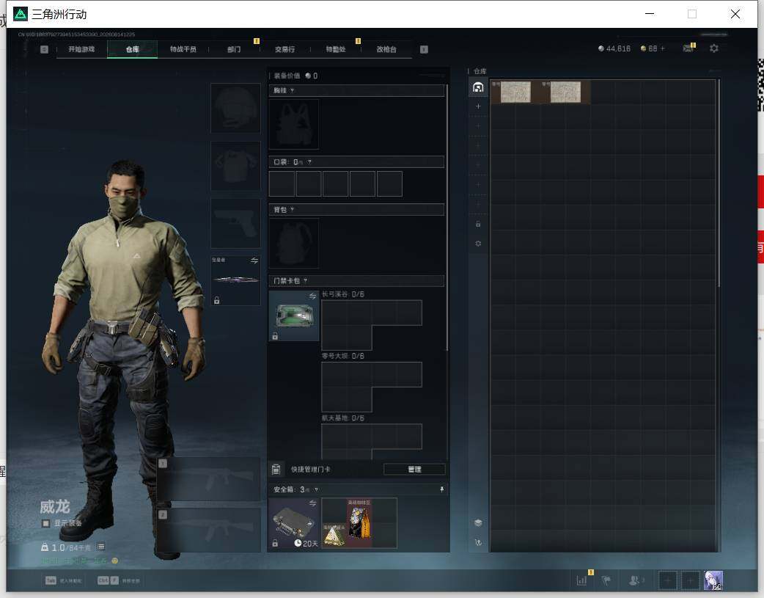Click the sort icon at warehouse sidebar bottom
This screenshot has width=764, height=598.
coord(478,542)
